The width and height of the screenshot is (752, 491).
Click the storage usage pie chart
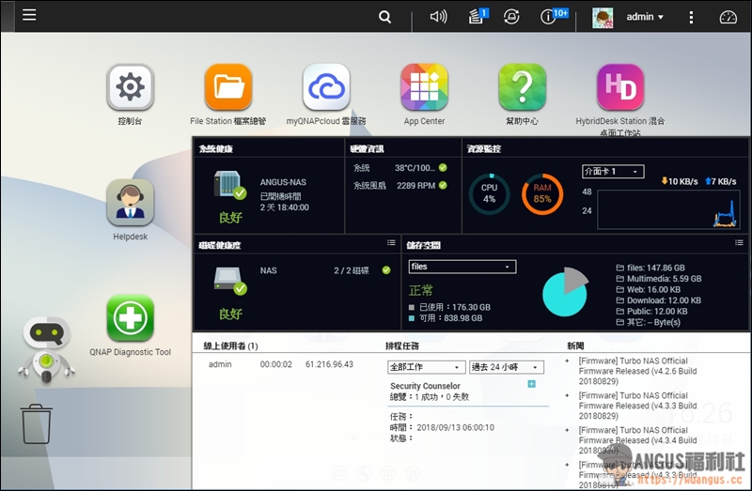click(566, 291)
